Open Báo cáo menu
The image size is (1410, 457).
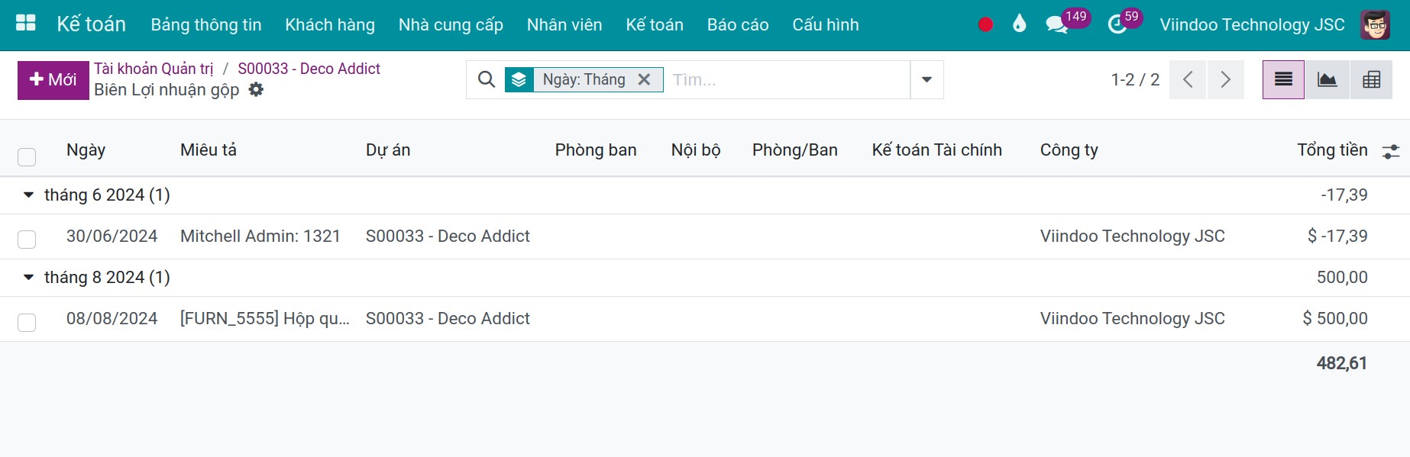tap(738, 24)
